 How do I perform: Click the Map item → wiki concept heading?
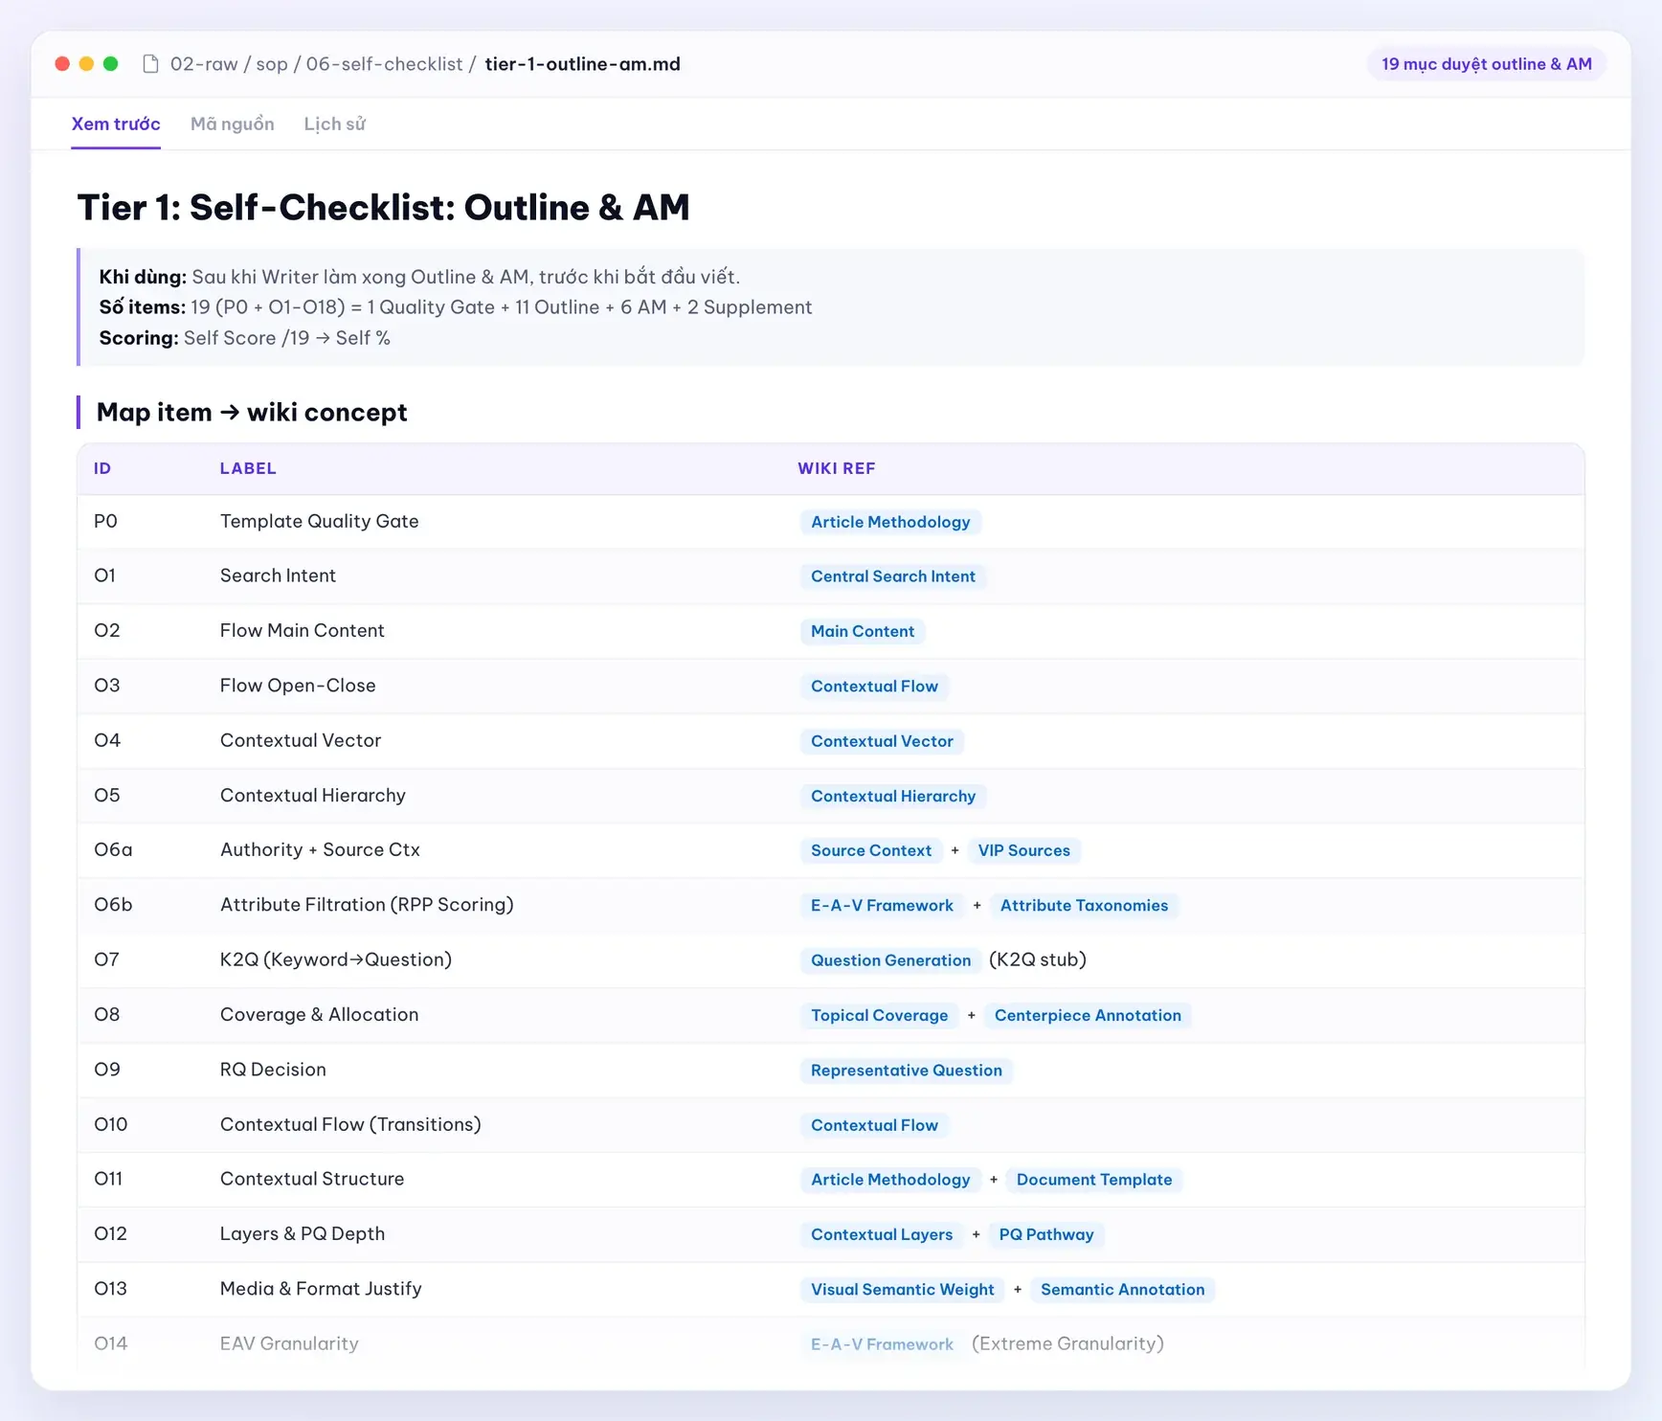point(252,412)
